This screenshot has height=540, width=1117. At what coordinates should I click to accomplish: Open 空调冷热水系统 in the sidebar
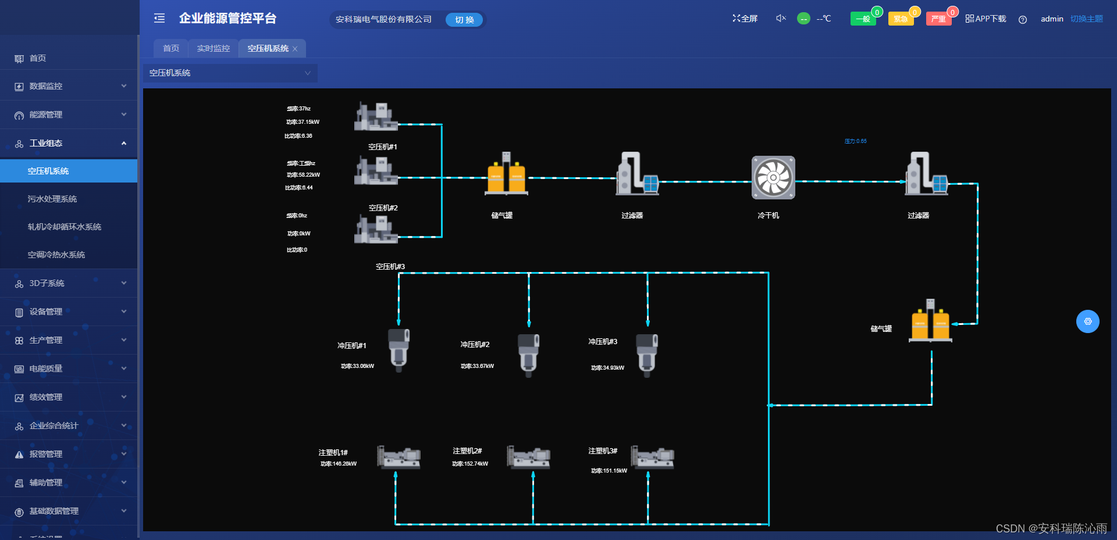pyautogui.click(x=69, y=255)
